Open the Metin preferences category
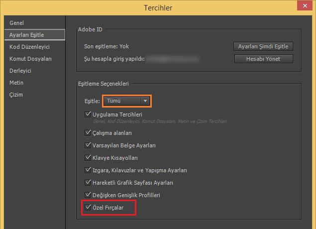 click(x=16, y=83)
